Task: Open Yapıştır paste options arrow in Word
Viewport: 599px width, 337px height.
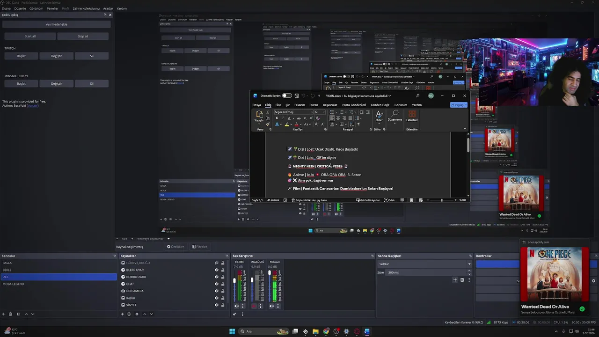Action: point(259,124)
